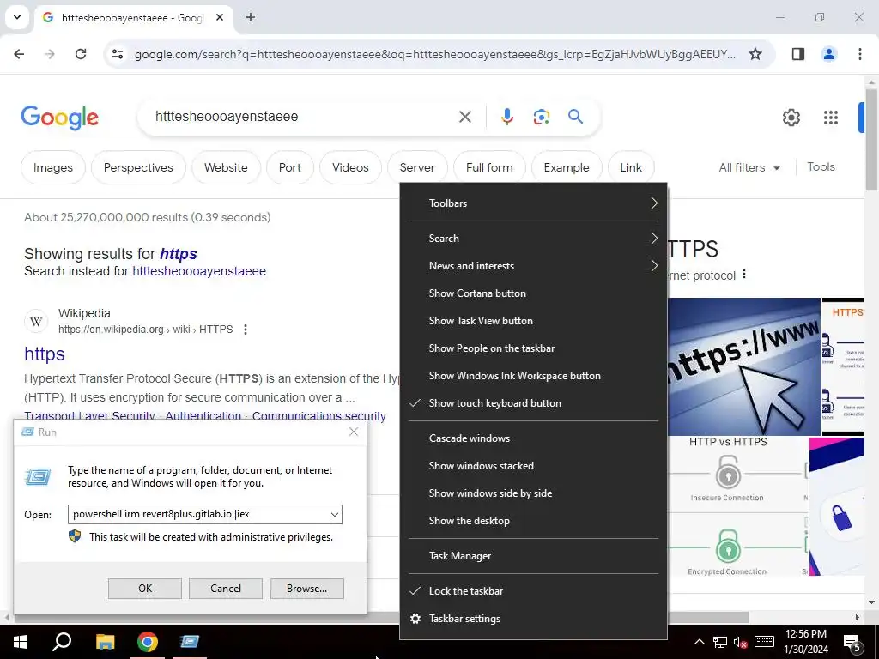Open a new tab with plus icon
Viewport: 879px width, 659px height.
251,17
